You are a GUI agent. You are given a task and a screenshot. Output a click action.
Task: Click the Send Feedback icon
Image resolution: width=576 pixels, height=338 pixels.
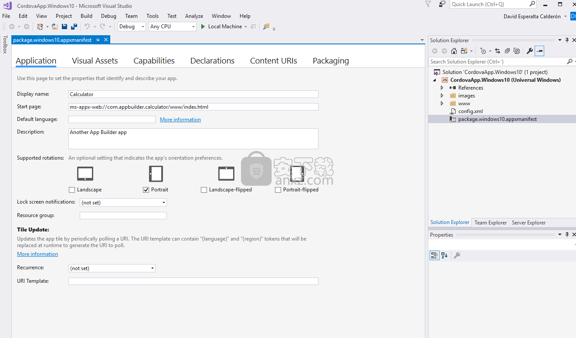click(x=442, y=4)
